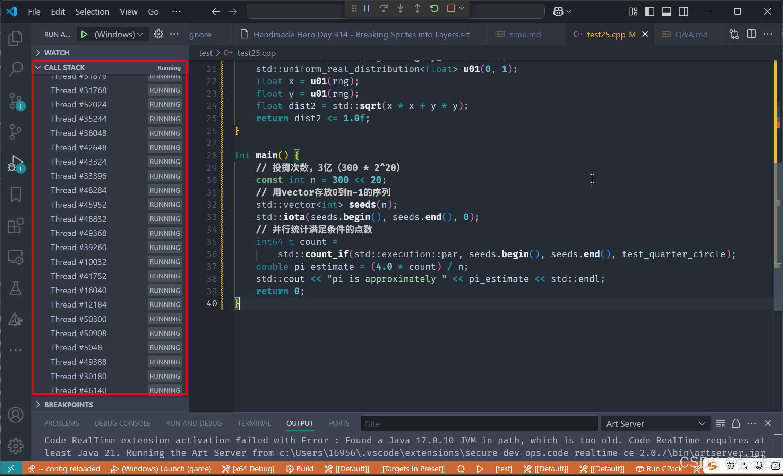Toggle the primary side bar layout
This screenshot has height=476, width=783.
pos(649,11)
